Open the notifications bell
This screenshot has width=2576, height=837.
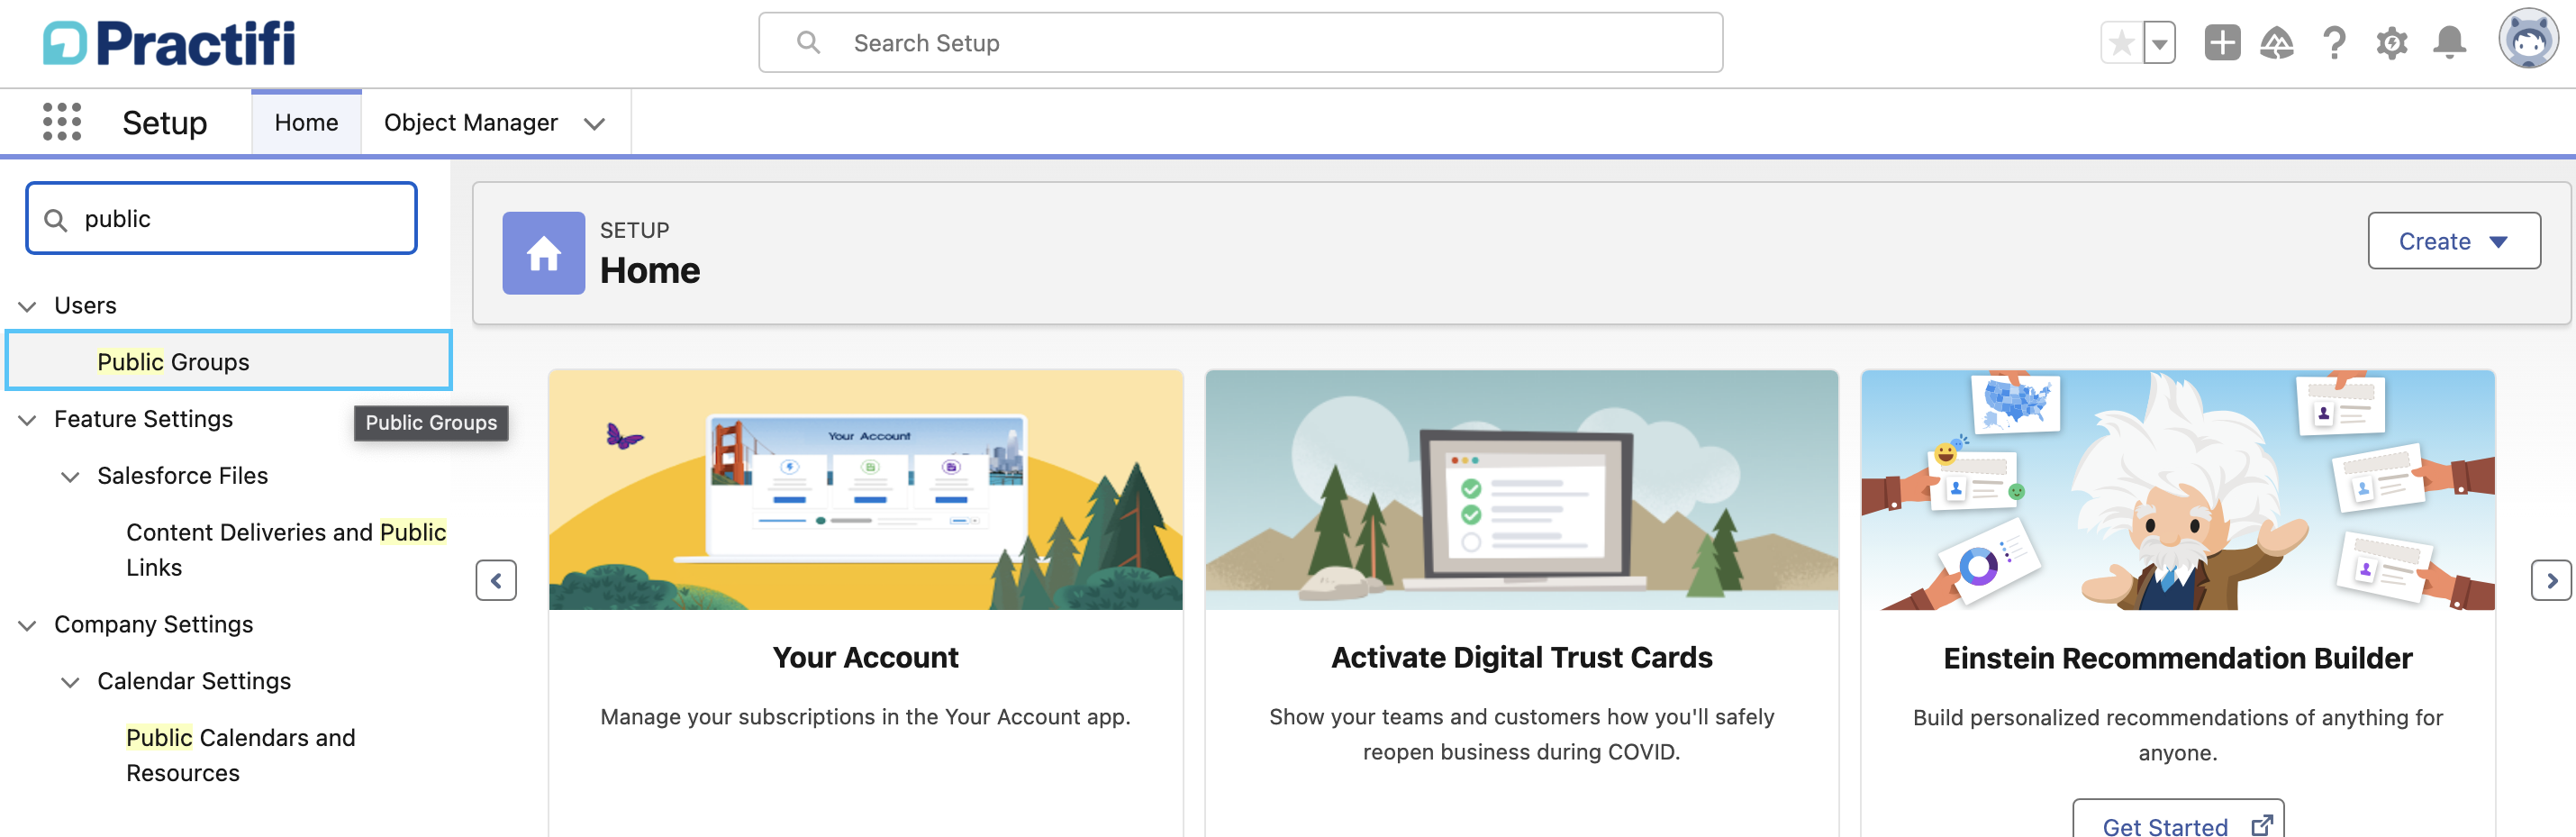point(2449,43)
